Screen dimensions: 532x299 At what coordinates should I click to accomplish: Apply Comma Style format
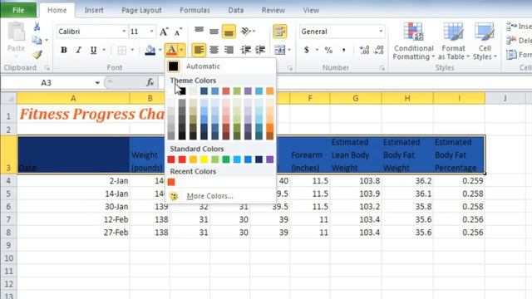(x=343, y=50)
